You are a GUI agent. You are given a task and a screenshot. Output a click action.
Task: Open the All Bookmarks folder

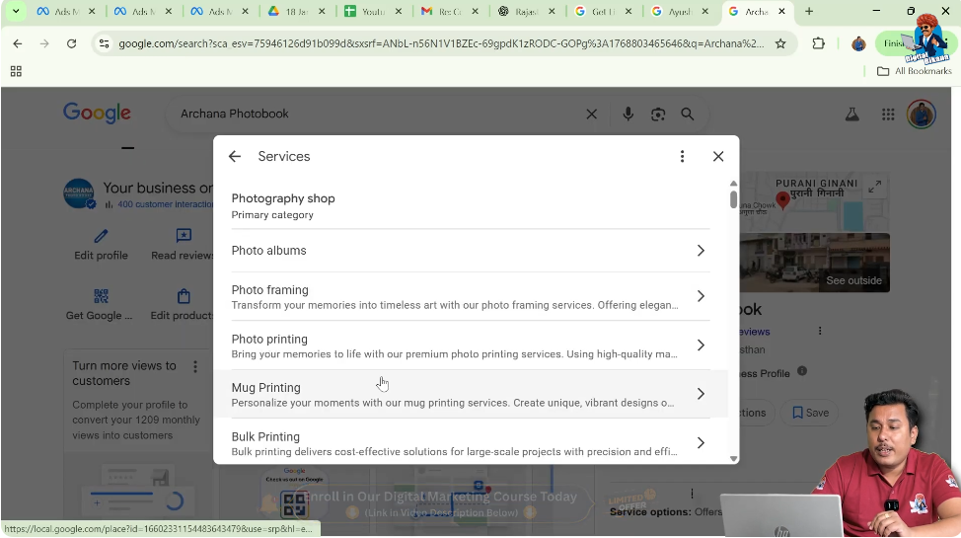pos(915,71)
